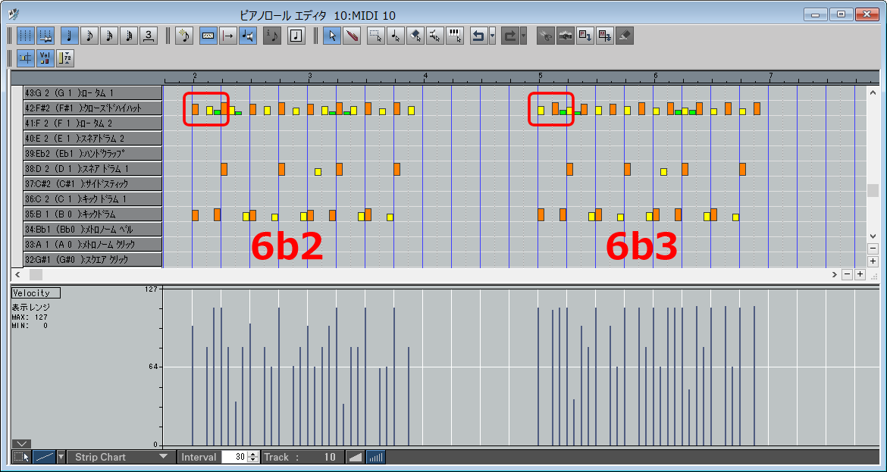Viewport: 887px width, 472px height.
Task: Toggle the Vel velocity display button
Action: coord(45,58)
